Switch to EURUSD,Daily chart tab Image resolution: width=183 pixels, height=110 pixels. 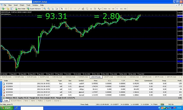[7, 77]
